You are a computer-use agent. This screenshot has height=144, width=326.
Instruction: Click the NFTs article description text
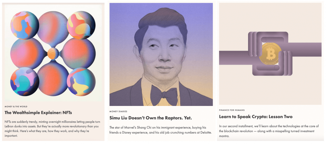(x=52, y=128)
